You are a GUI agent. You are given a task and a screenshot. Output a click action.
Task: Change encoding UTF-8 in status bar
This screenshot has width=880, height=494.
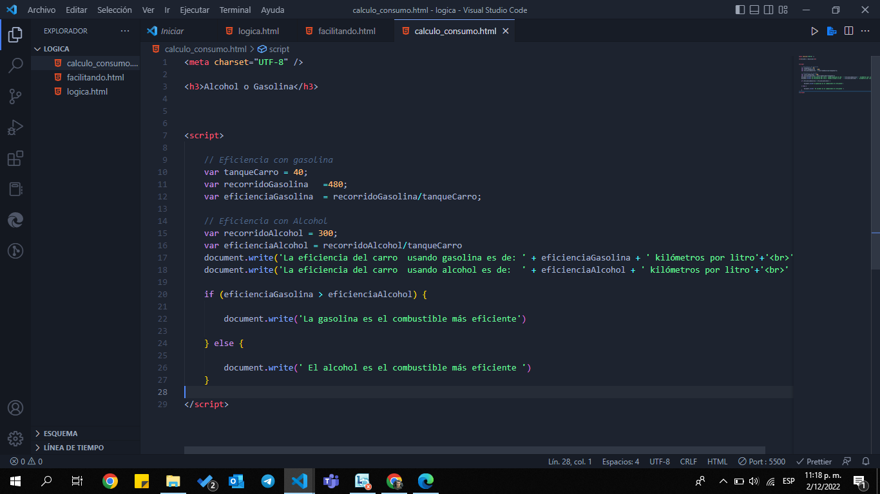pos(660,461)
